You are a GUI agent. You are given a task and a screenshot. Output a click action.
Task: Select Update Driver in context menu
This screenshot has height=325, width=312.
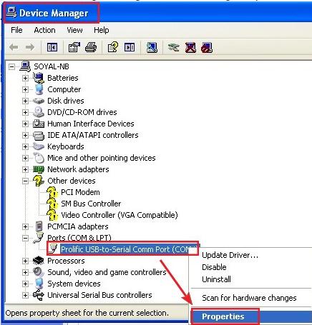coord(230,255)
